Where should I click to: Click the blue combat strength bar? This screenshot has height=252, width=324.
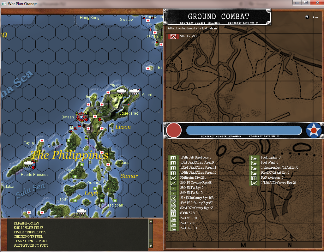point(244,130)
